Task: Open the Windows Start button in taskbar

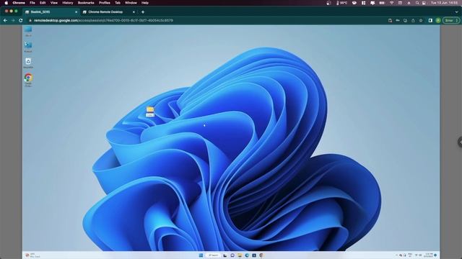Action: click(x=201, y=255)
